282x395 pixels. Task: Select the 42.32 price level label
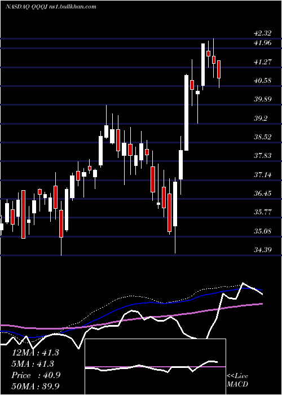(263, 33)
